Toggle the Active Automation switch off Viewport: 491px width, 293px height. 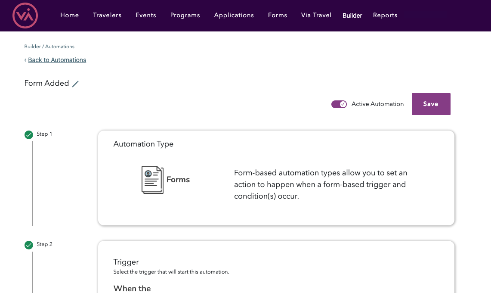coord(339,104)
